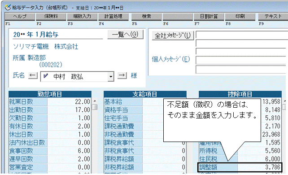Select the 出勤日数 value 17.00
This screenshot has width=288, height=175.
pos(69,110)
